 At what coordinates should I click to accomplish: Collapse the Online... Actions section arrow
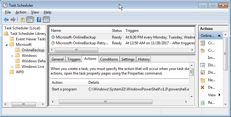219,36
